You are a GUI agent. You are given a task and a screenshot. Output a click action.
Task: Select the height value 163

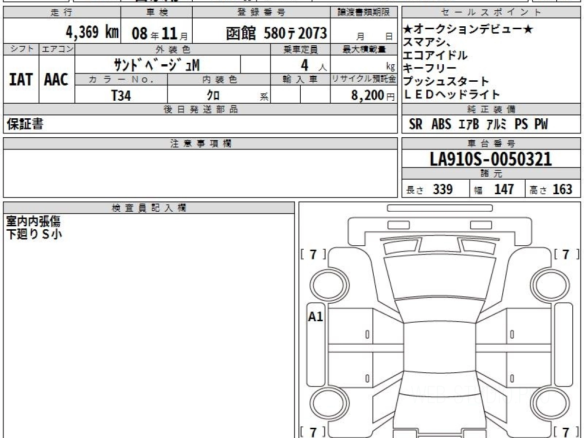[x=562, y=189]
